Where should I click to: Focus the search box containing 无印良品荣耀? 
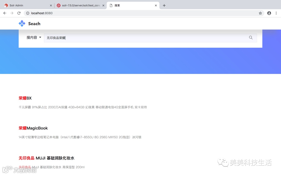pos(150,38)
